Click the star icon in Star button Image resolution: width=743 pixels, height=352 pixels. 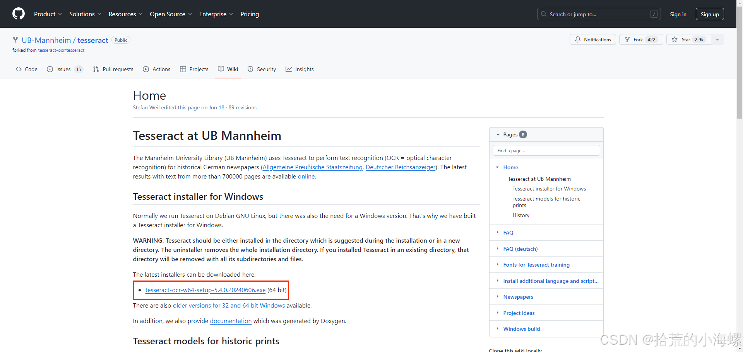click(x=675, y=40)
